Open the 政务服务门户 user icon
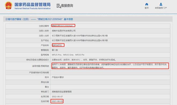177x105 pixels. (161, 4)
